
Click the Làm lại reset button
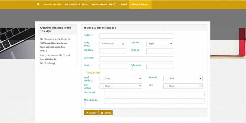[x=106, y=113]
